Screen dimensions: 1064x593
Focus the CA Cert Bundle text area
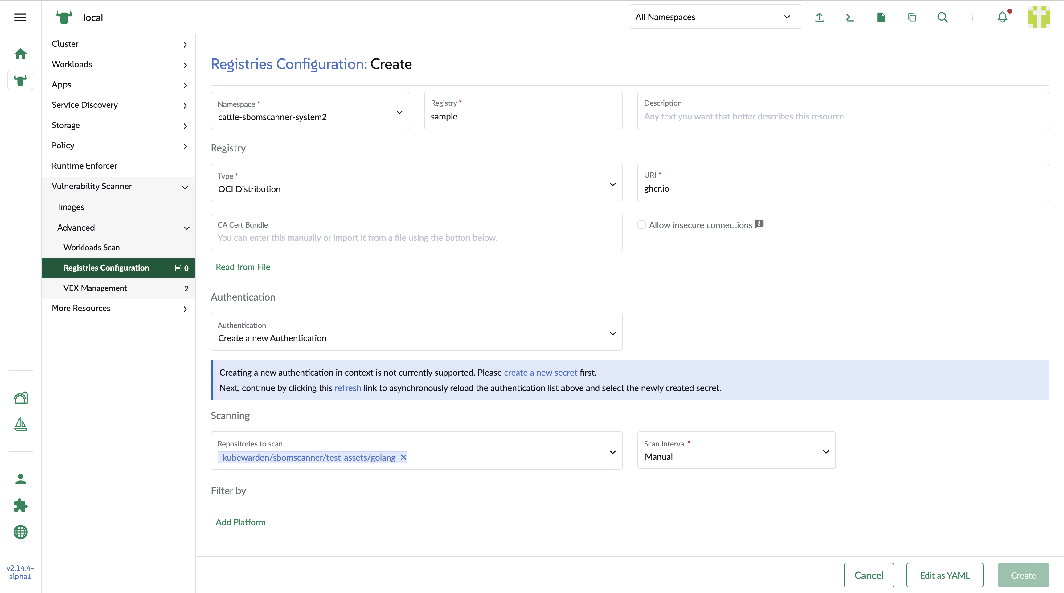click(416, 232)
